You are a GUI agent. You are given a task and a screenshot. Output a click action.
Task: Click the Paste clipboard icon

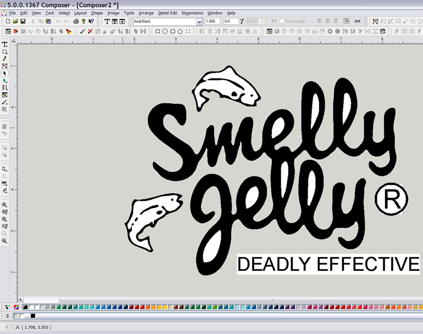pyautogui.click(x=48, y=21)
